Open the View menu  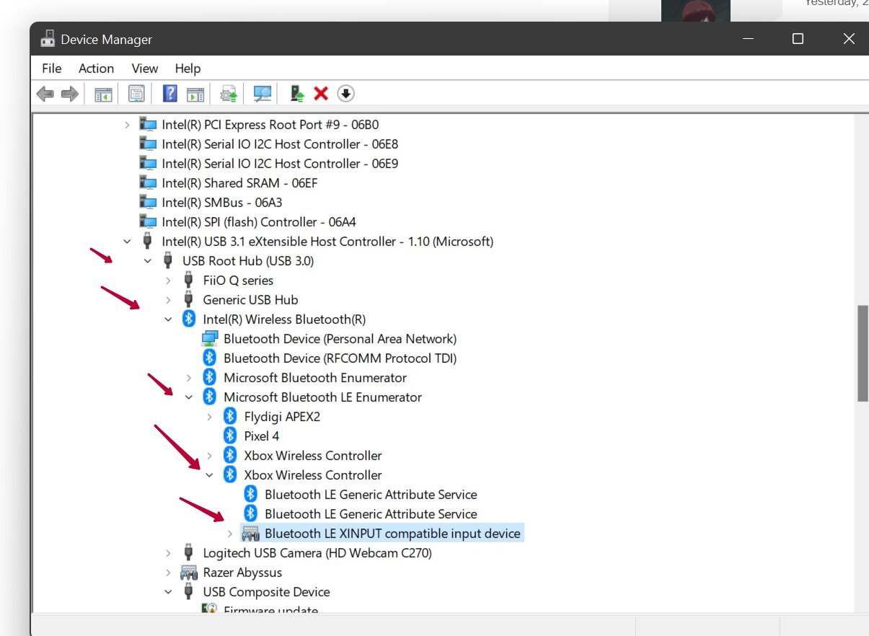coord(144,69)
